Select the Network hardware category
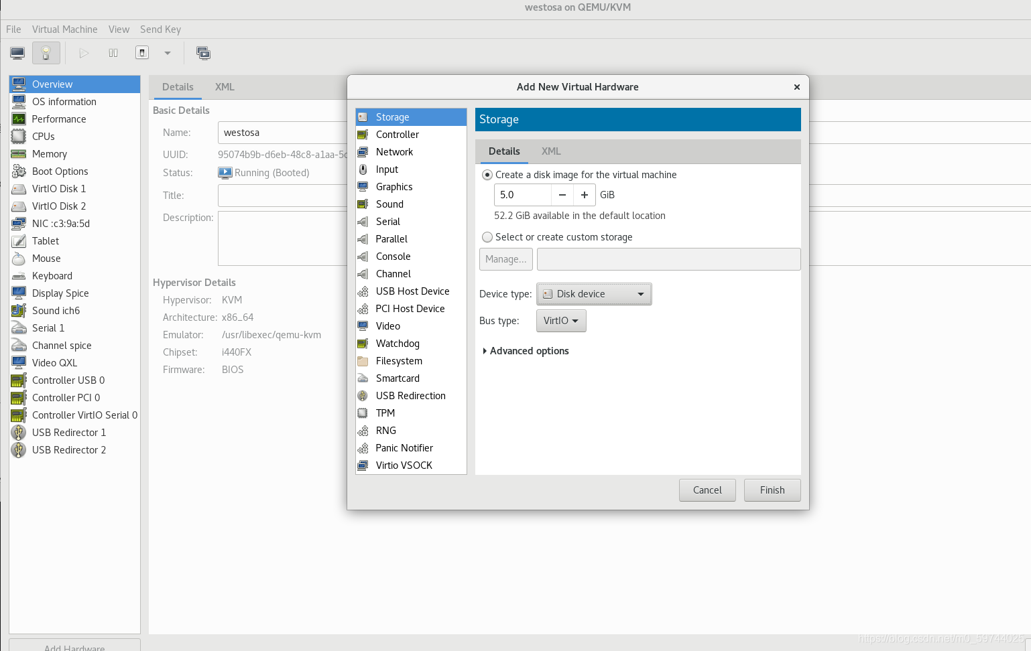1031x651 pixels. click(x=394, y=151)
